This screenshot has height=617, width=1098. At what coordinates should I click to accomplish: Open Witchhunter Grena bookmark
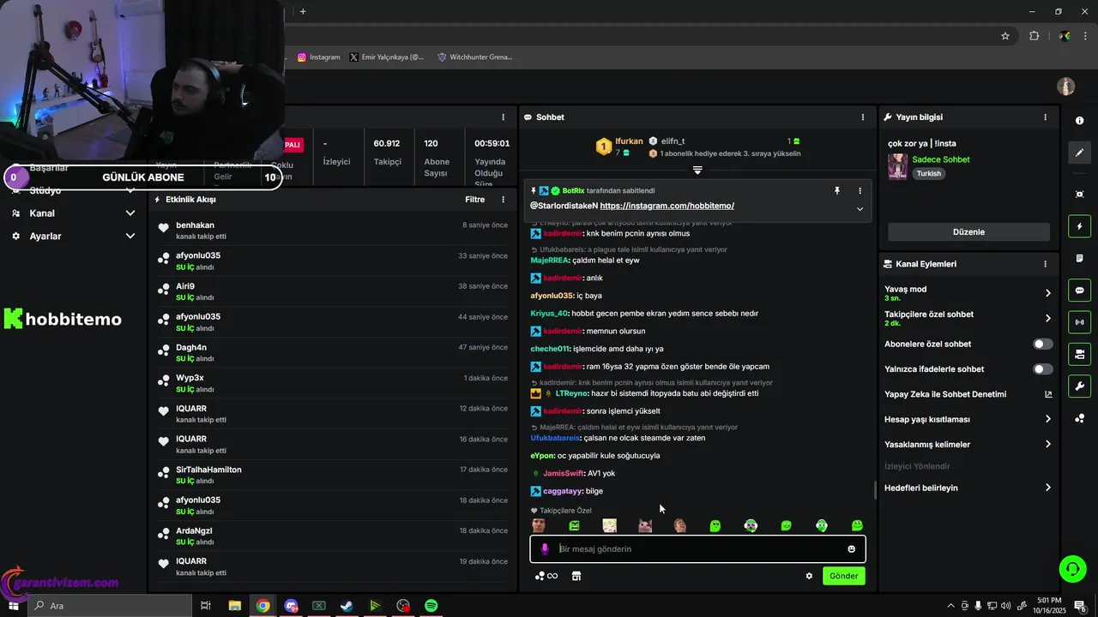[x=475, y=57]
